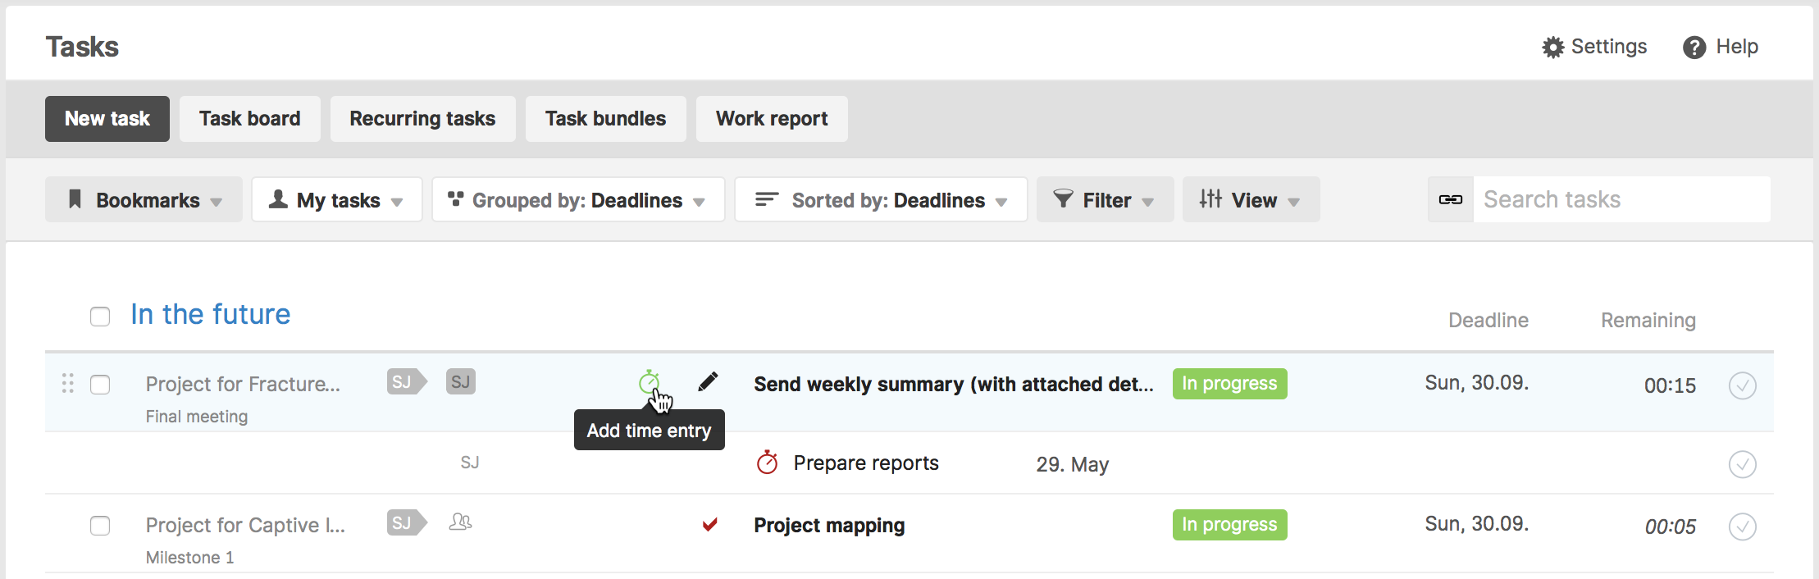Click the red stopwatch icon beside Prepare reports
Image resolution: width=1819 pixels, height=579 pixels.
pyautogui.click(x=767, y=463)
